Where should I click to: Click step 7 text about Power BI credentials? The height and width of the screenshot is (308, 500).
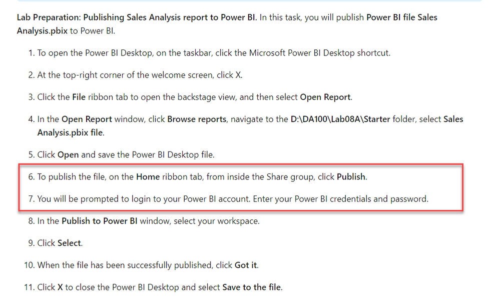pos(233,199)
